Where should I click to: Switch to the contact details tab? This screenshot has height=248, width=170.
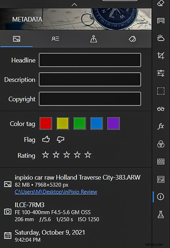pyautogui.click(x=55, y=39)
